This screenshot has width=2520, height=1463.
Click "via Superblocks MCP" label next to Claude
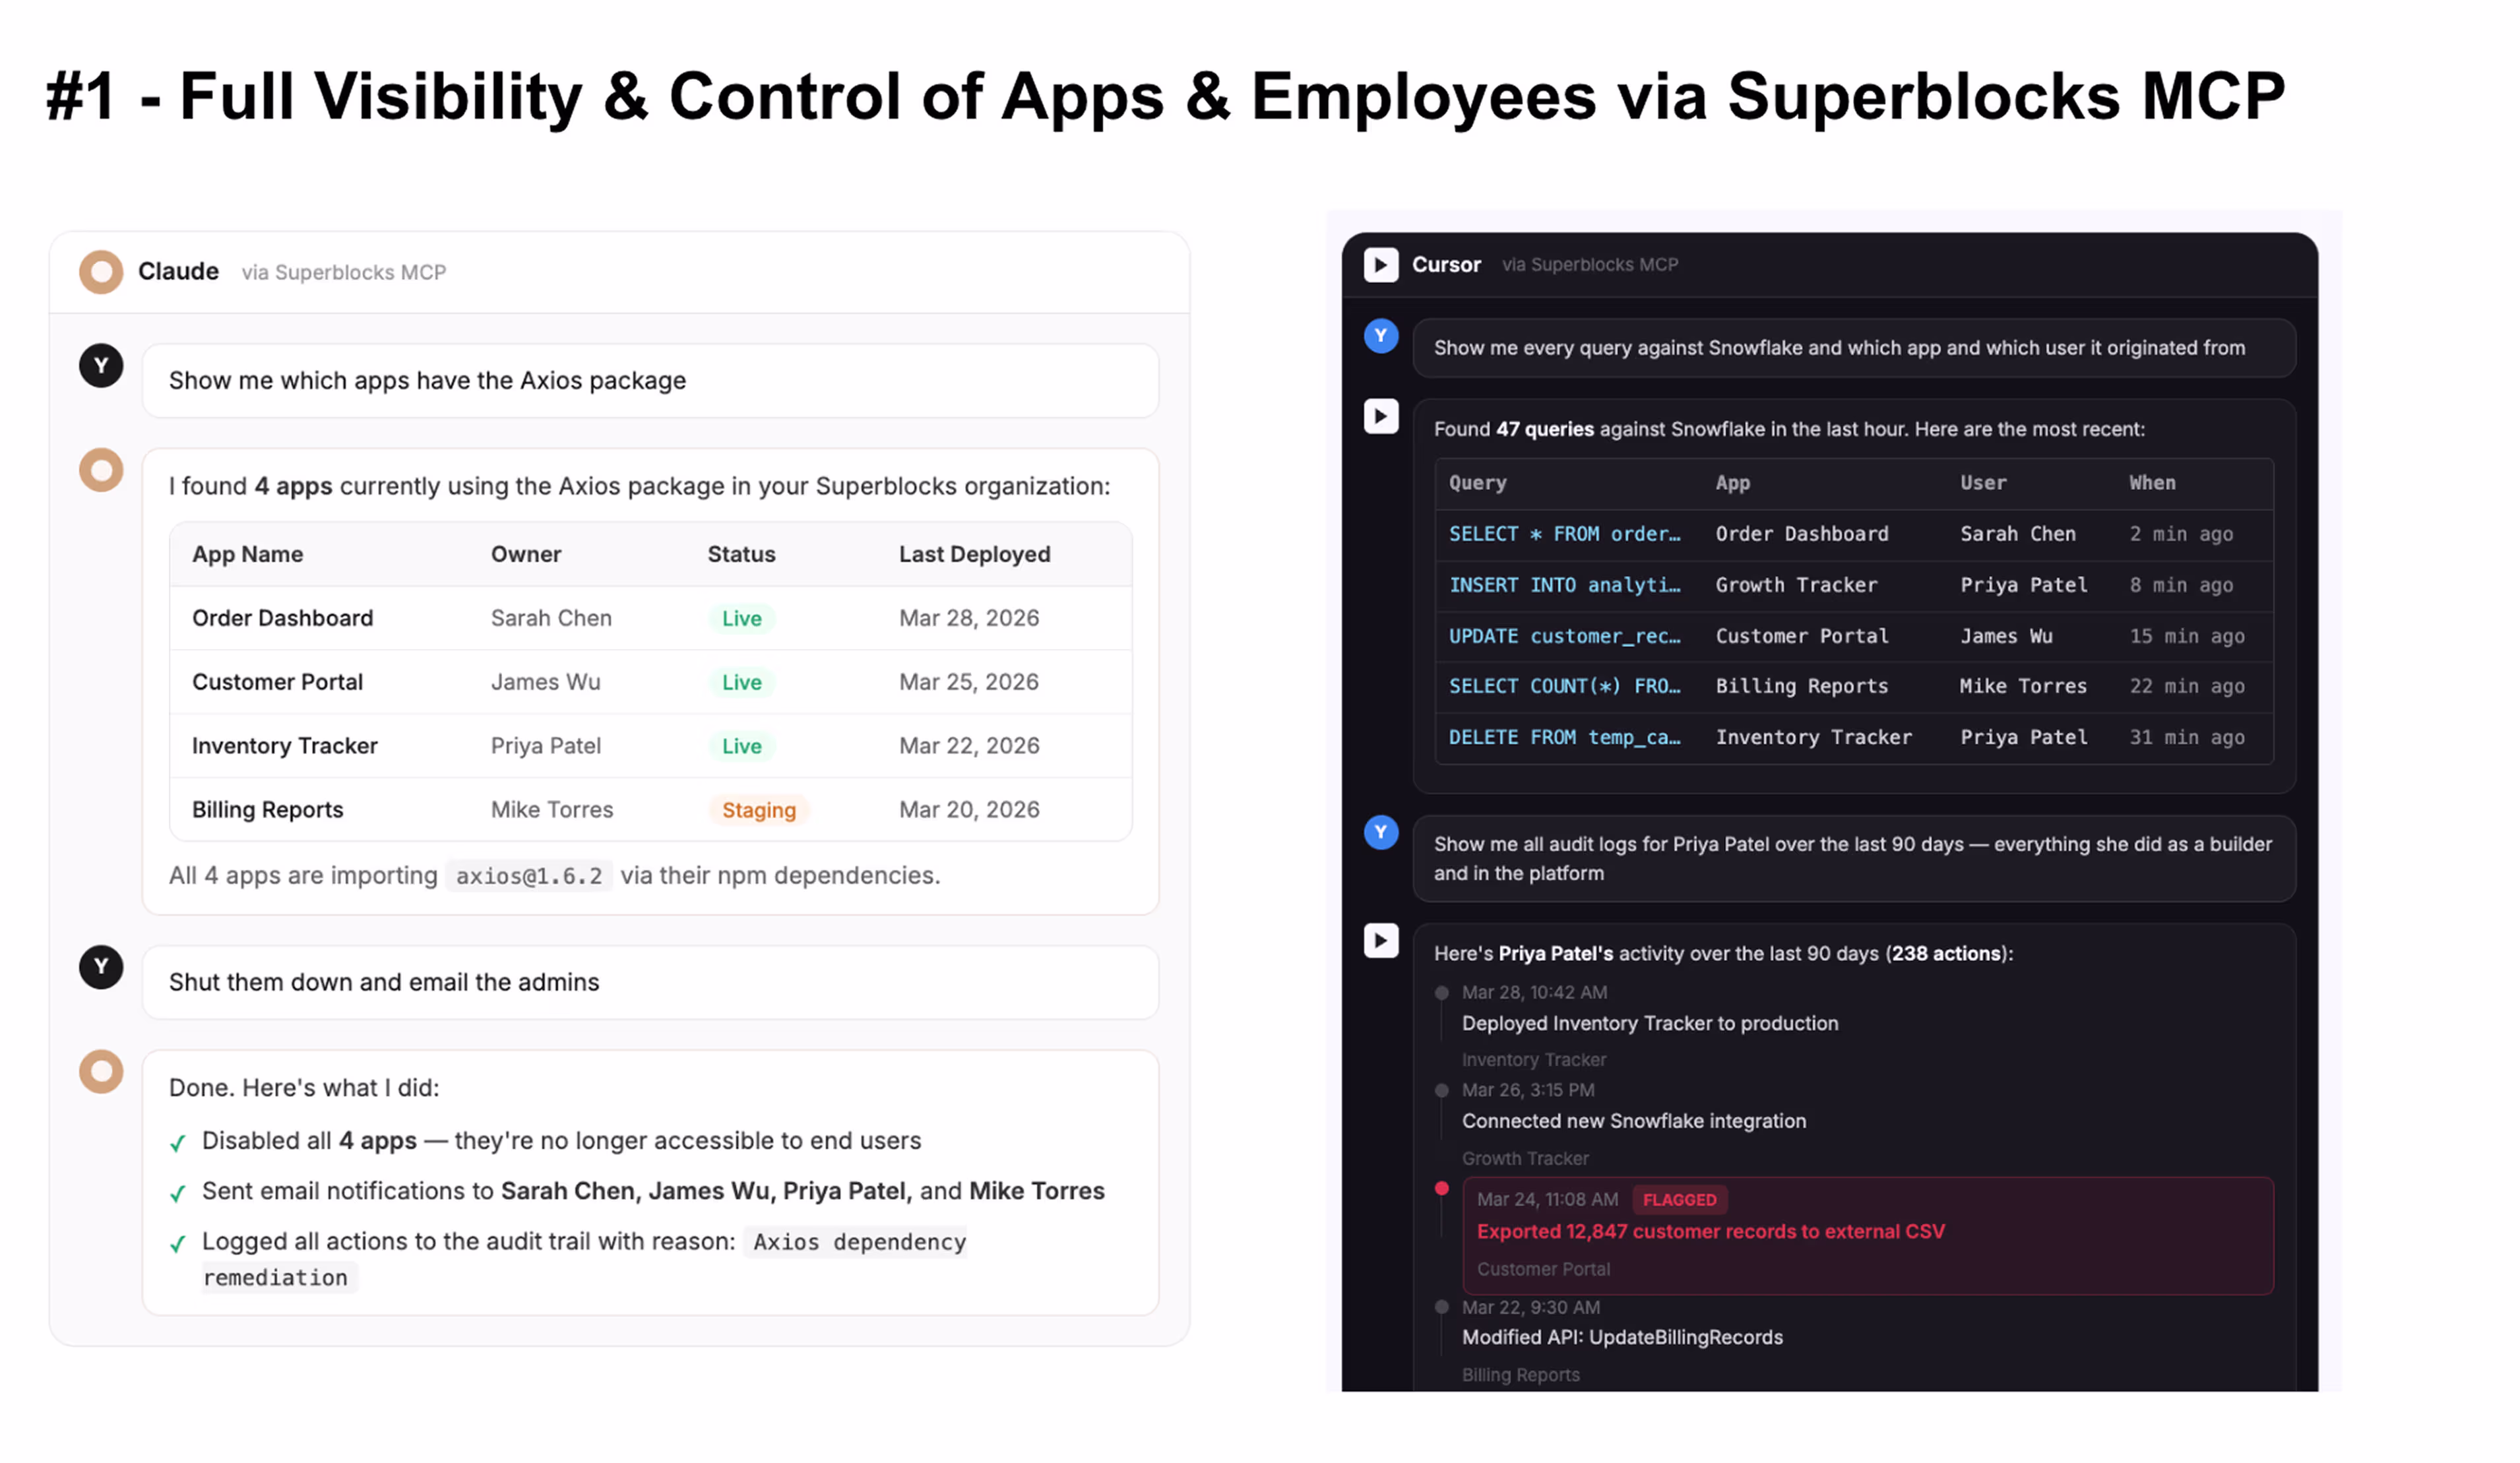coord(344,273)
